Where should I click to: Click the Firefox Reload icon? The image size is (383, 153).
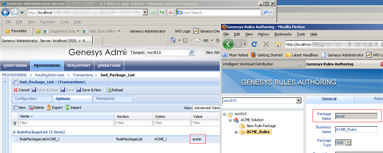tap(254, 44)
